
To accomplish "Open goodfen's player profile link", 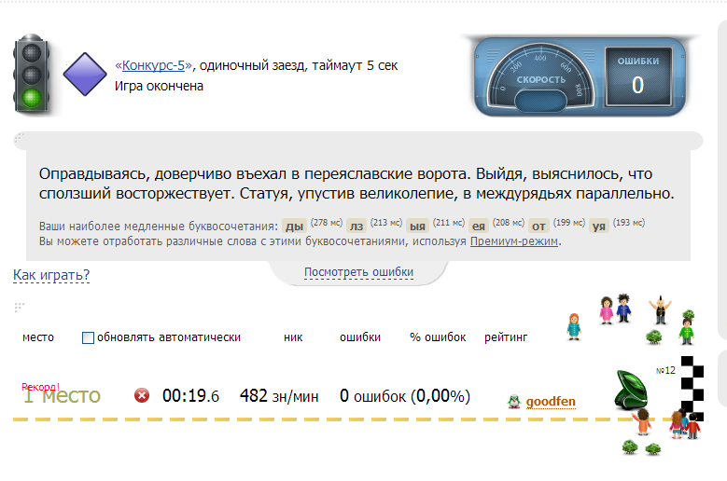I will tap(551, 402).
